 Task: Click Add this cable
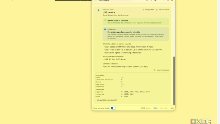click(162, 10)
